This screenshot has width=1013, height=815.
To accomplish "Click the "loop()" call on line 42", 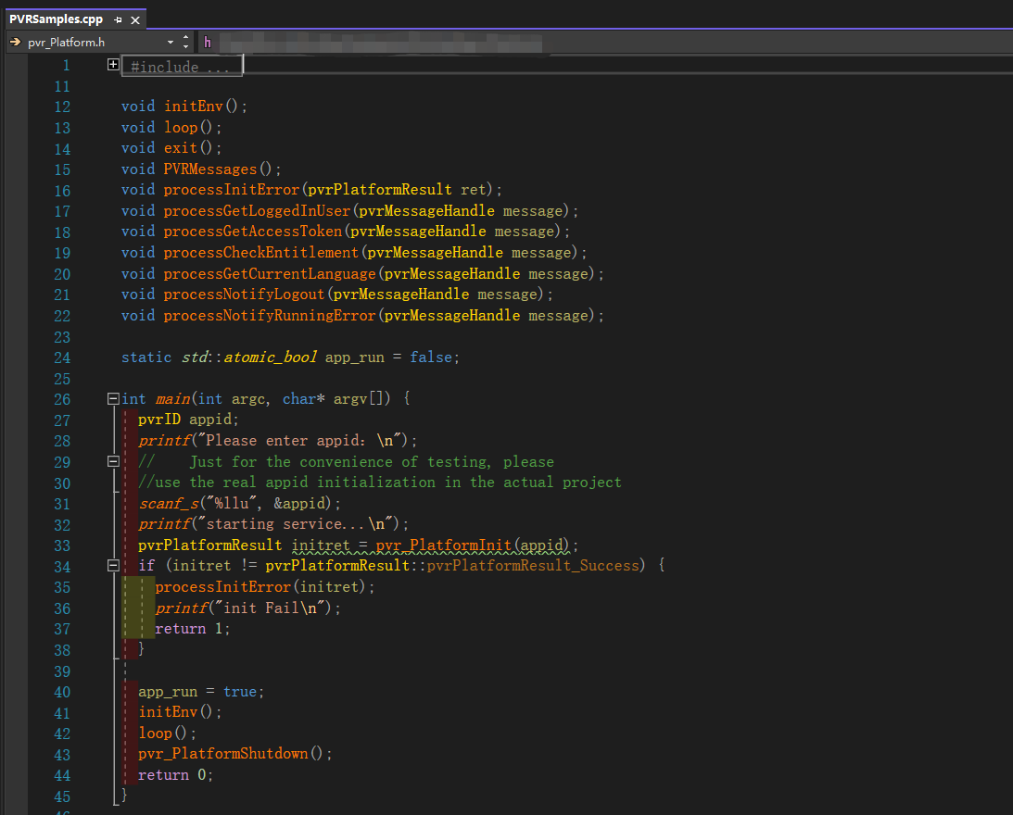I will click(x=163, y=733).
